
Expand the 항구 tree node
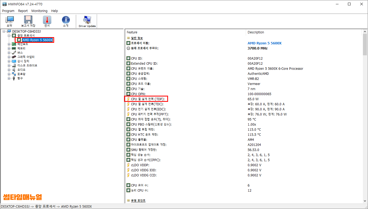coord(9,78)
